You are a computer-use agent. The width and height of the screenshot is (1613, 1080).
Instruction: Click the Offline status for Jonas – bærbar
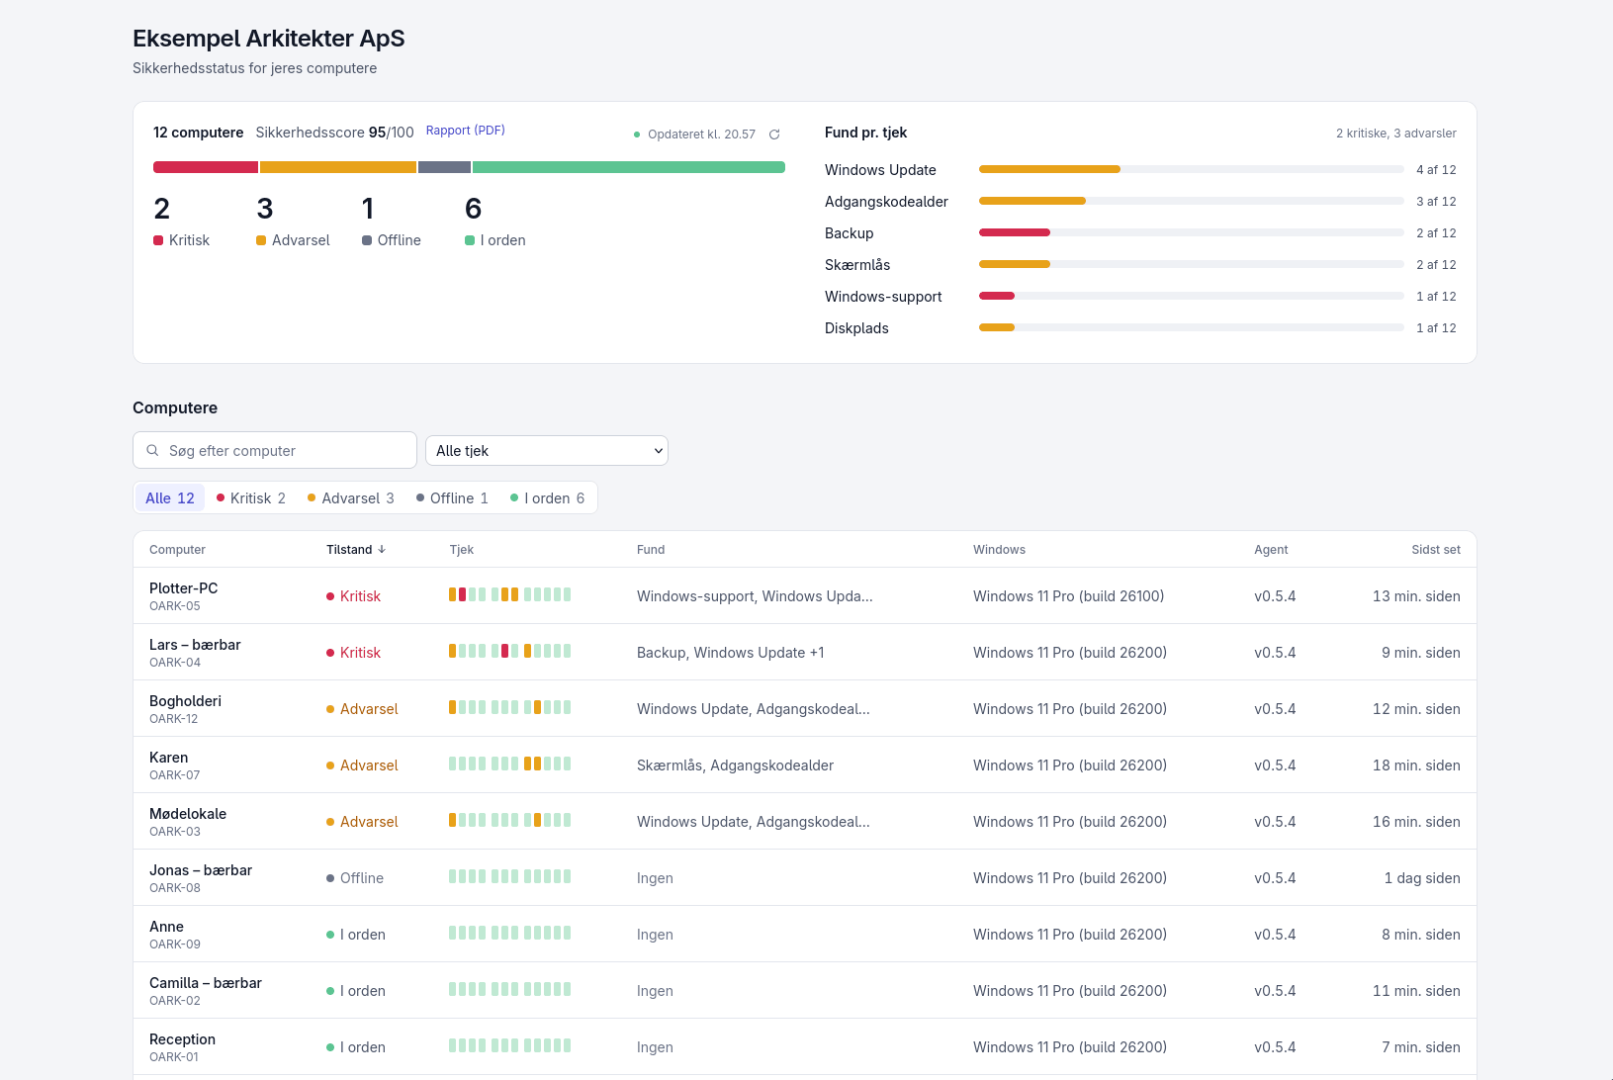tap(355, 878)
